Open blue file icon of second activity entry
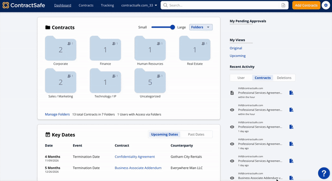The image size is (332, 181). pyautogui.click(x=291, y=110)
